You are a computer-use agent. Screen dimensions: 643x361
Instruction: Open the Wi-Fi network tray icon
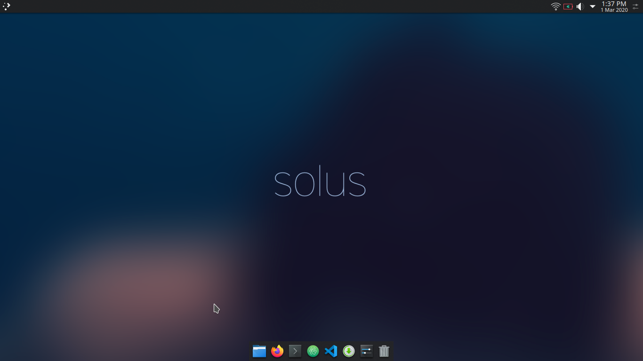(x=556, y=7)
